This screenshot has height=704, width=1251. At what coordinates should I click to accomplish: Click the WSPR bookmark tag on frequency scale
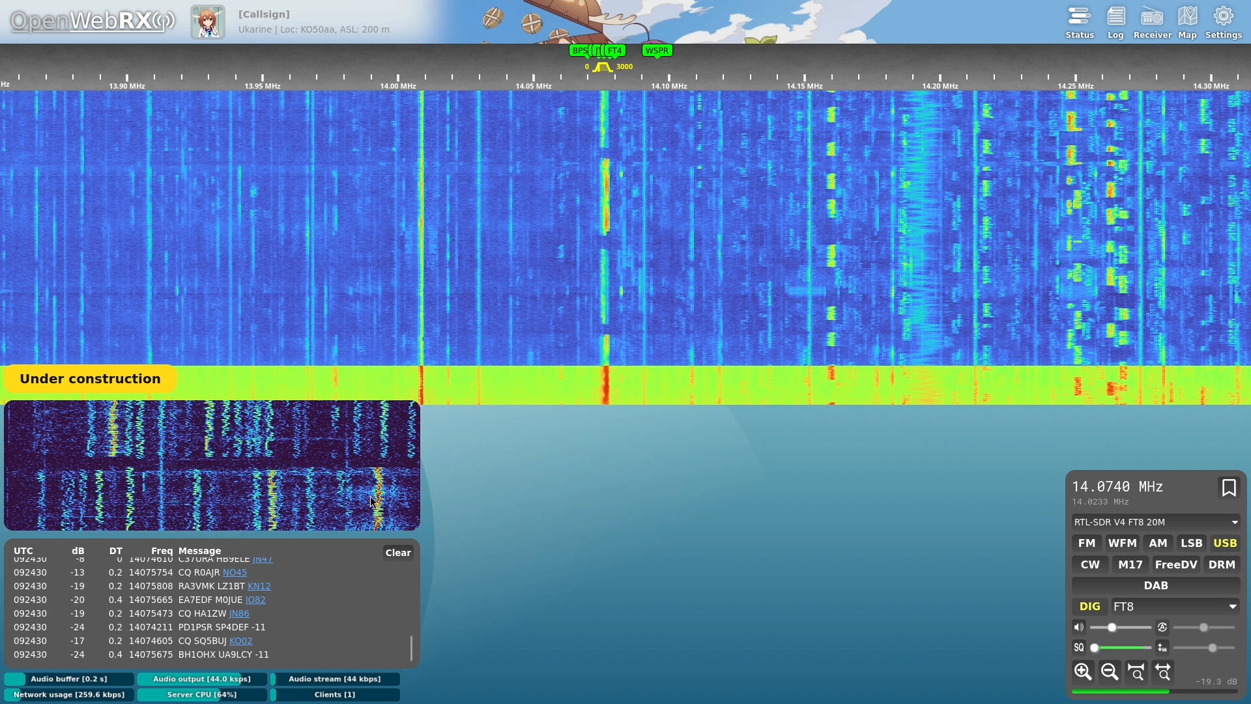point(657,51)
